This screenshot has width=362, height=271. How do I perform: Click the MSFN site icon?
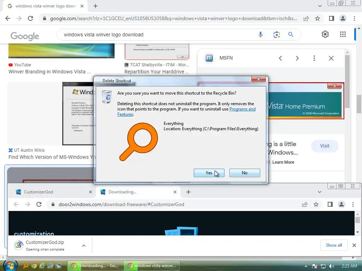(x=209, y=58)
